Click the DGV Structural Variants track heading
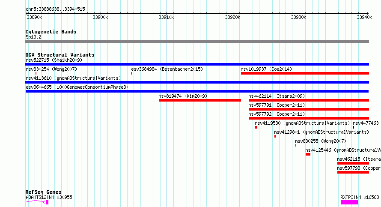Image resolution: width=381 pixels, height=207 pixels. tap(60, 55)
